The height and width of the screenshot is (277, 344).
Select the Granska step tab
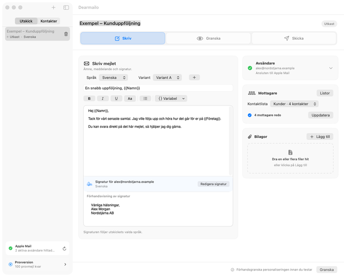tap(209, 38)
